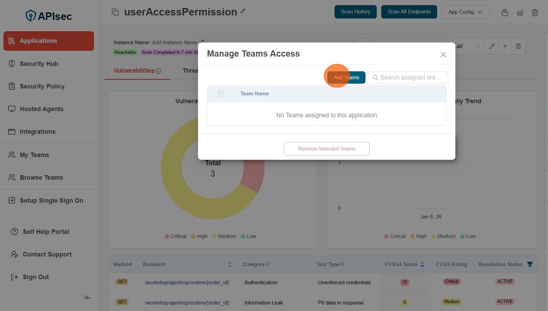Click the copy icon beside userAccessPermission title
The image size is (548, 311).
pos(115,12)
